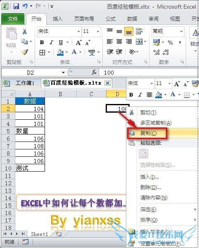The width and height of the screenshot is (199, 248).
Task: Open the mini toolbar font size 11 dropdown
Action: coord(169,83)
